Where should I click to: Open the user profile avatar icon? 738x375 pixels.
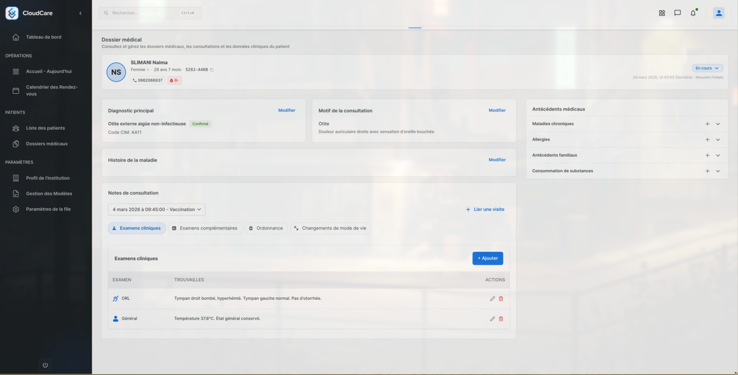[x=718, y=13]
